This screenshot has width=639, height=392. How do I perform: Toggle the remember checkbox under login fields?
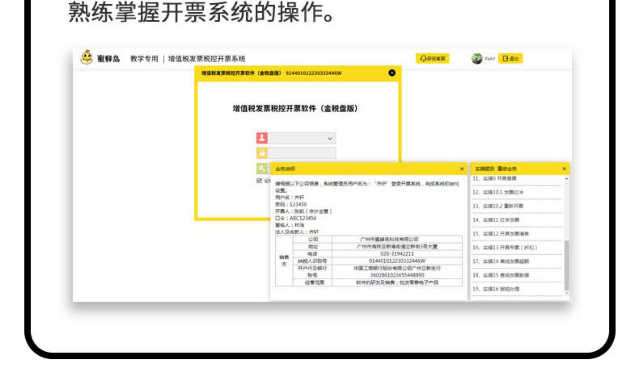[x=259, y=181]
